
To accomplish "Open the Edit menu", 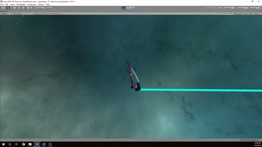I will click(x=7, y=4).
